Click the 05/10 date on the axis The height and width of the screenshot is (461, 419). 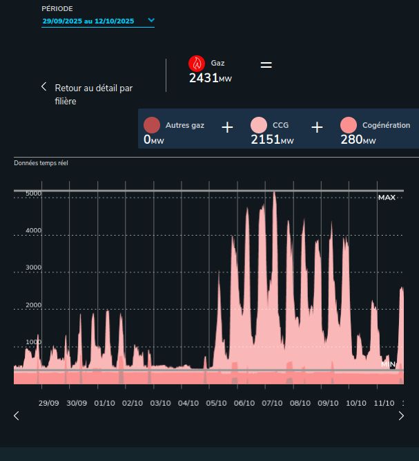tap(216, 403)
